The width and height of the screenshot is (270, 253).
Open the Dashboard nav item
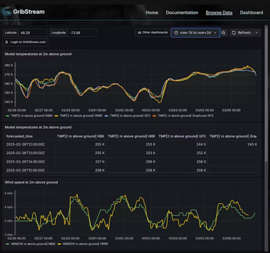click(251, 13)
